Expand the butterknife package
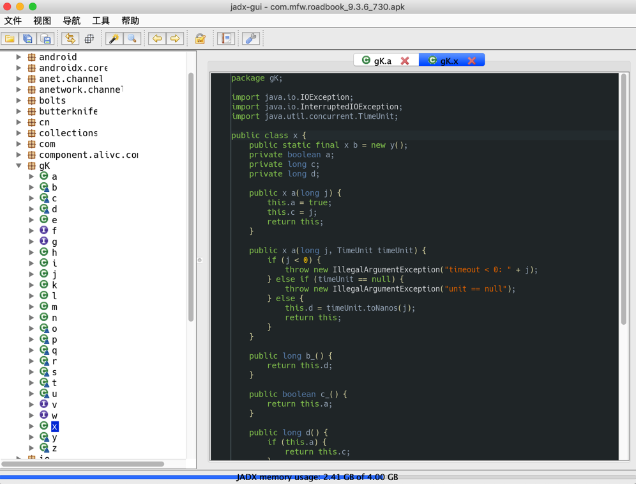The width and height of the screenshot is (636, 484). (x=19, y=111)
